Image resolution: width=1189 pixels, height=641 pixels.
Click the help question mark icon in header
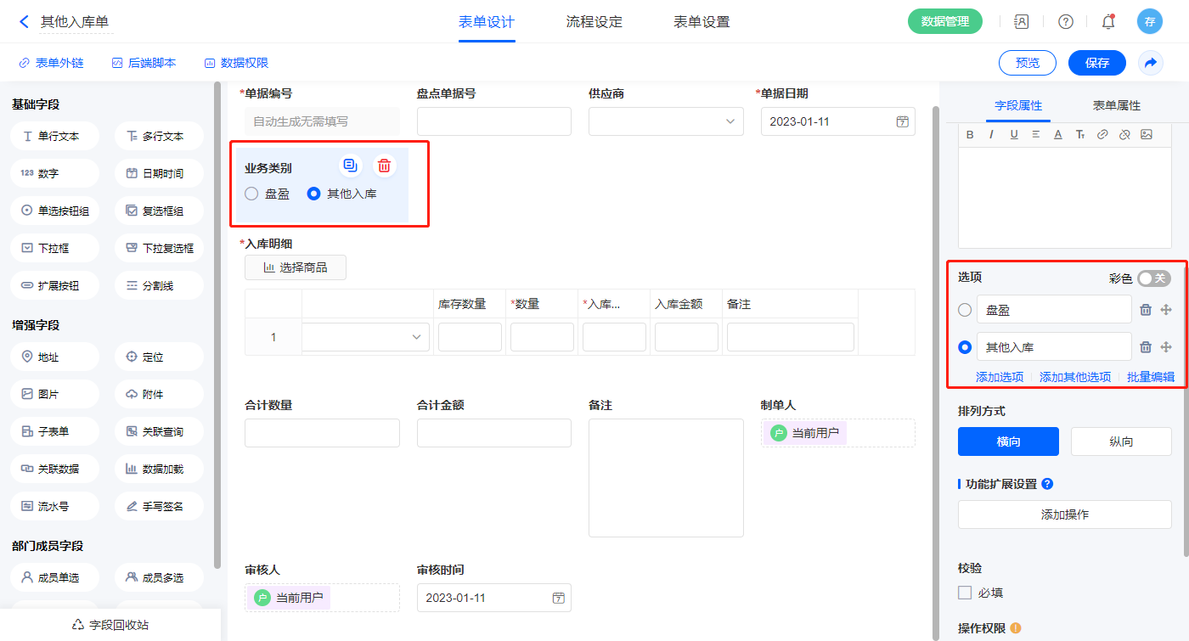click(1065, 22)
